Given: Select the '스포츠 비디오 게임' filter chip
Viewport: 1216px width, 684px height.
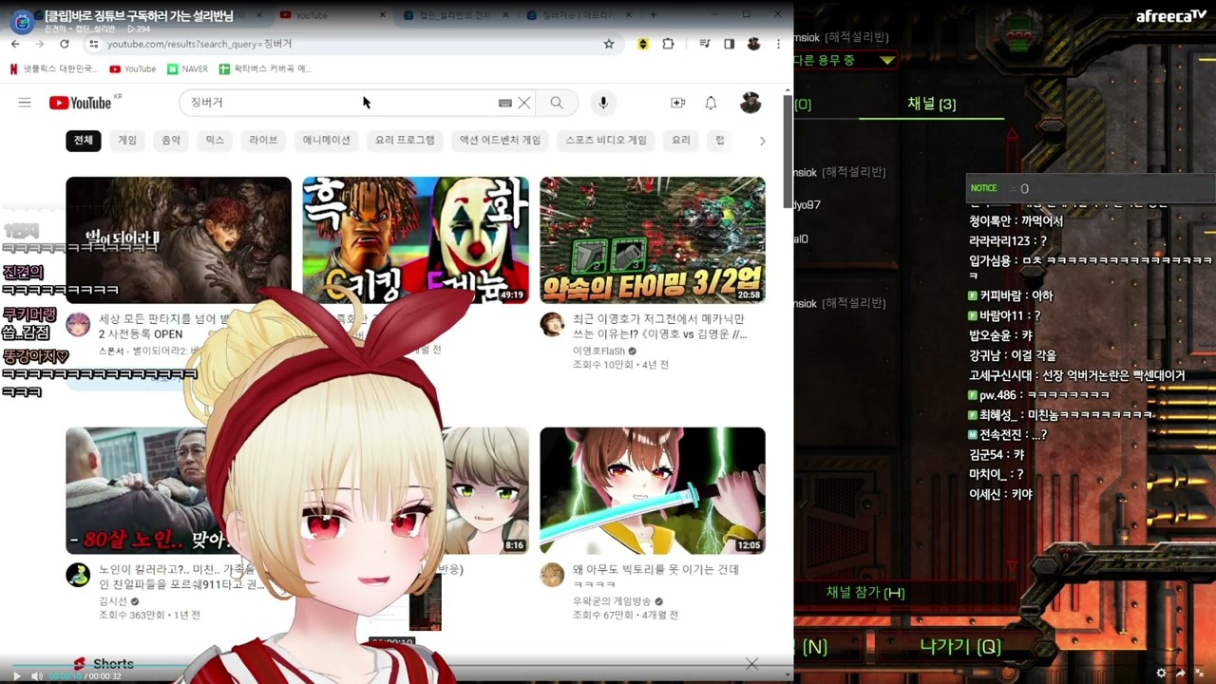Looking at the screenshot, I should pyautogui.click(x=606, y=141).
